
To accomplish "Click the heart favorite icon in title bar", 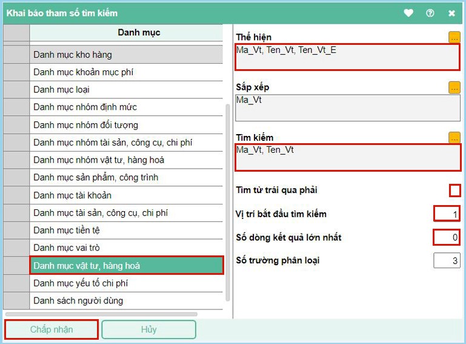I will [408, 13].
